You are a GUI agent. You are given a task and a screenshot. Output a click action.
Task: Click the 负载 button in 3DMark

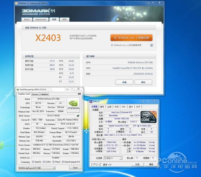[x=124, y=82]
